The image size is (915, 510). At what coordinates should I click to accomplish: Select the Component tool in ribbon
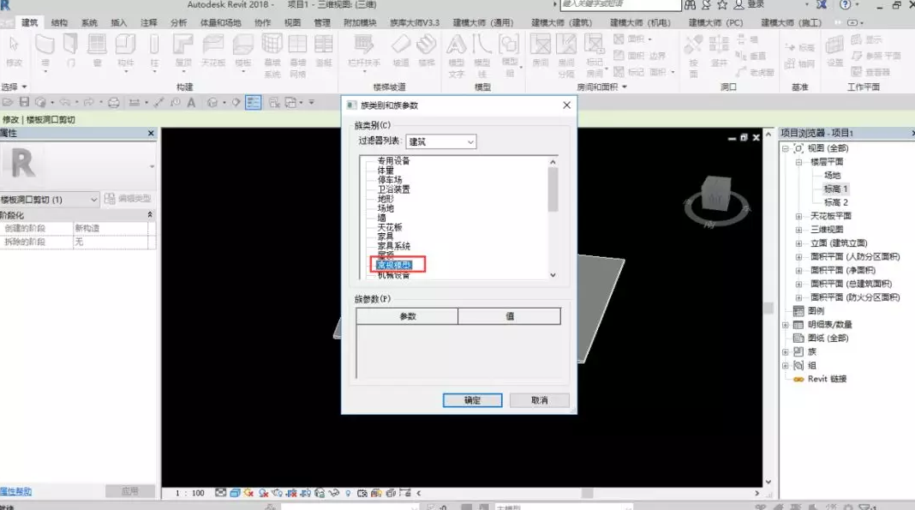pyautogui.click(x=125, y=51)
